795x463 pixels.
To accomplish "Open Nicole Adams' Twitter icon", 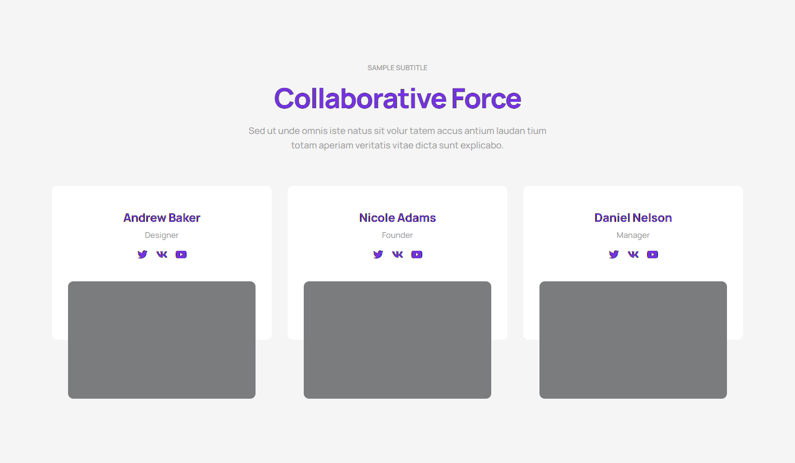I will pos(378,255).
